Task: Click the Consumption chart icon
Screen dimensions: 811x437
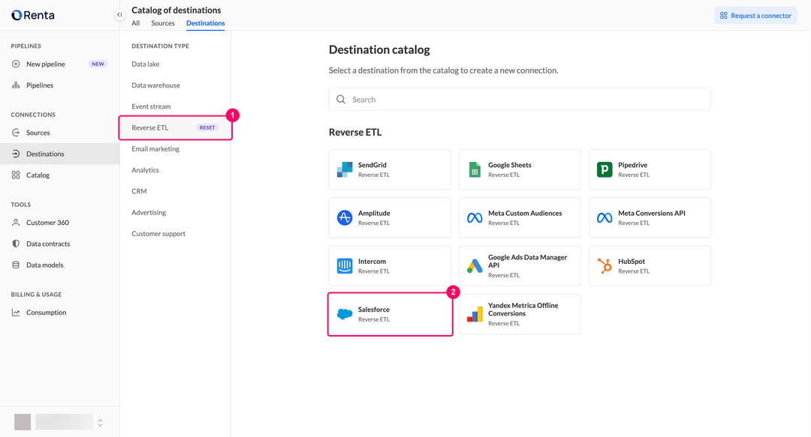Action: pyautogui.click(x=16, y=313)
